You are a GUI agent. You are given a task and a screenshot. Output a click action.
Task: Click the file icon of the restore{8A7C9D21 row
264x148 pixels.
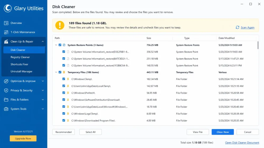pyautogui.click(x=68, y=59)
